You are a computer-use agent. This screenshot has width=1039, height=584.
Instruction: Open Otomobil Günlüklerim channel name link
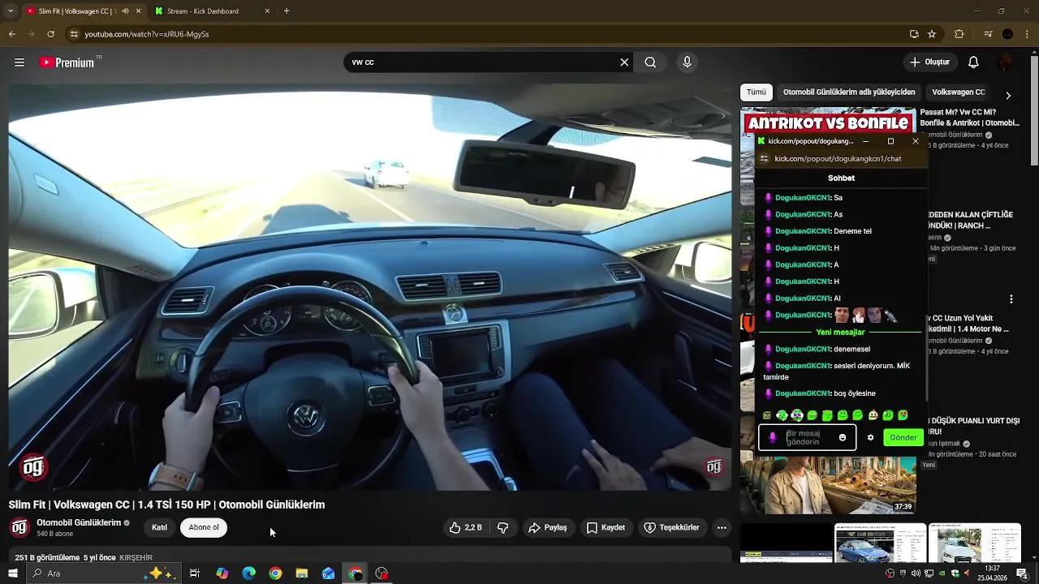pyautogui.click(x=79, y=523)
